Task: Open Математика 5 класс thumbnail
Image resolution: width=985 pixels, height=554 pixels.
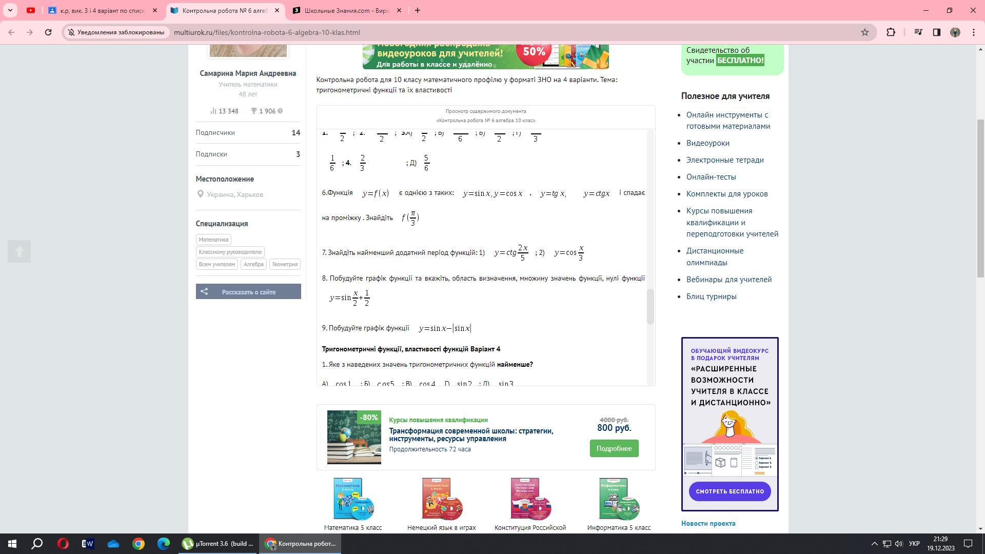Action: point(353,499)
